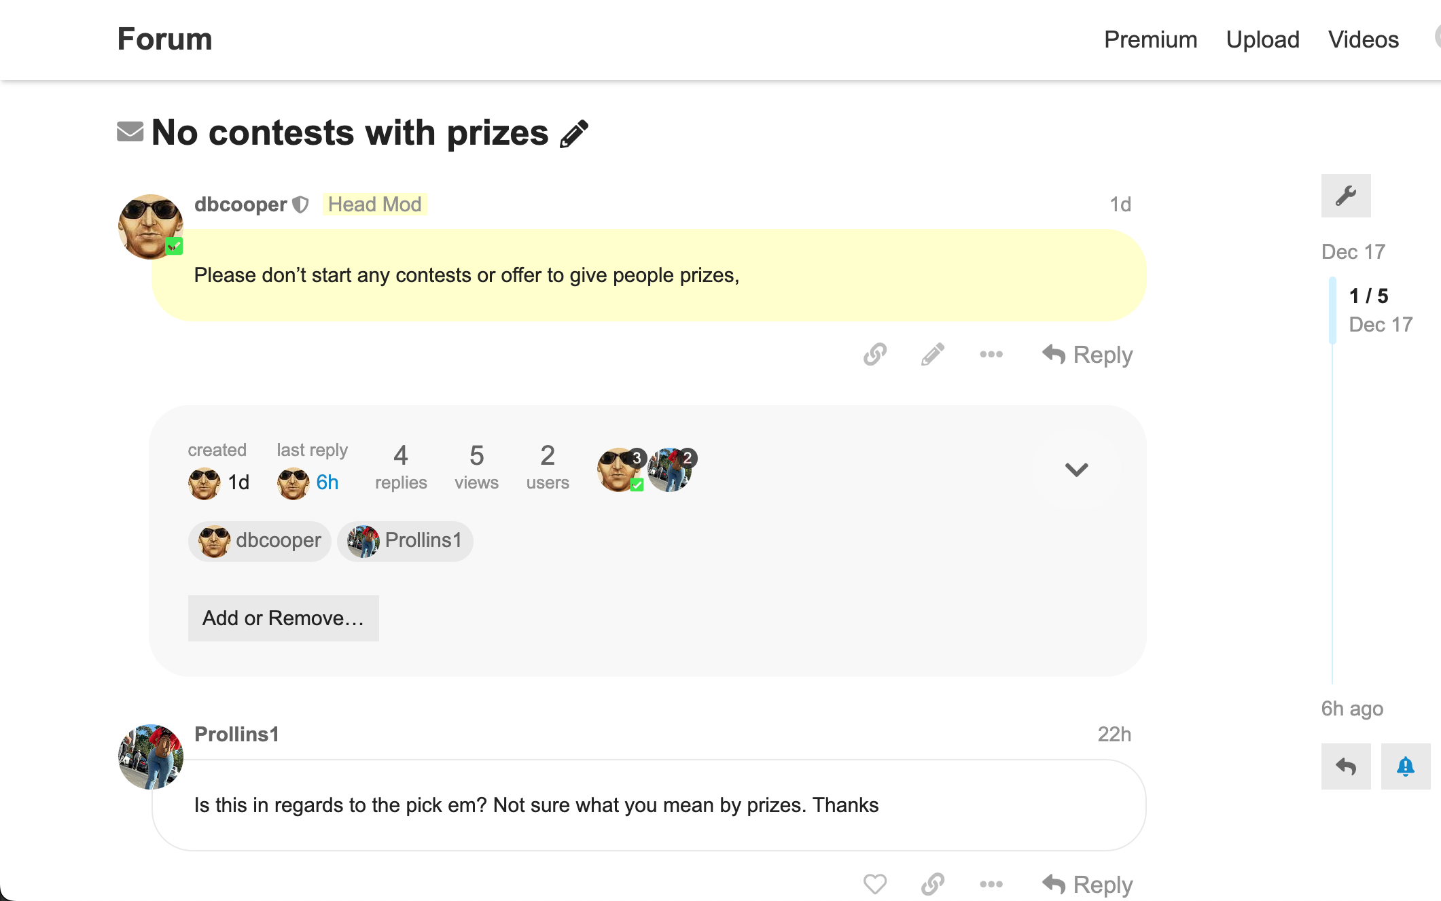
Task: Edit topic title with pencil icon
Action: (x=574, y=133)
